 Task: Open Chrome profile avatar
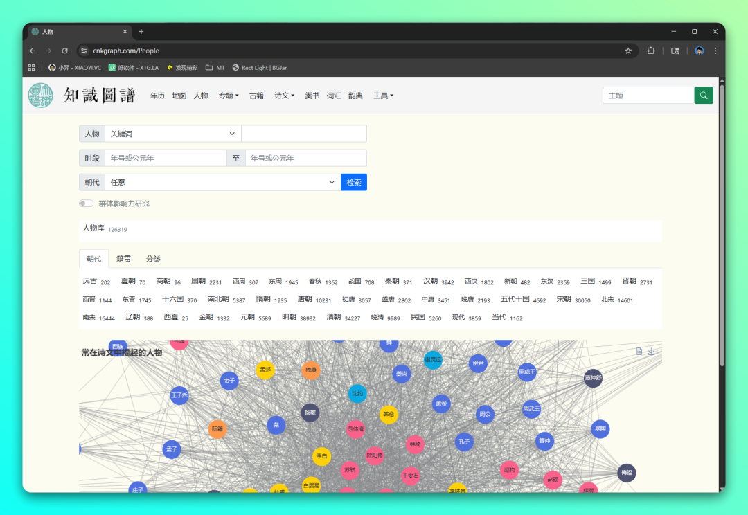700,51
